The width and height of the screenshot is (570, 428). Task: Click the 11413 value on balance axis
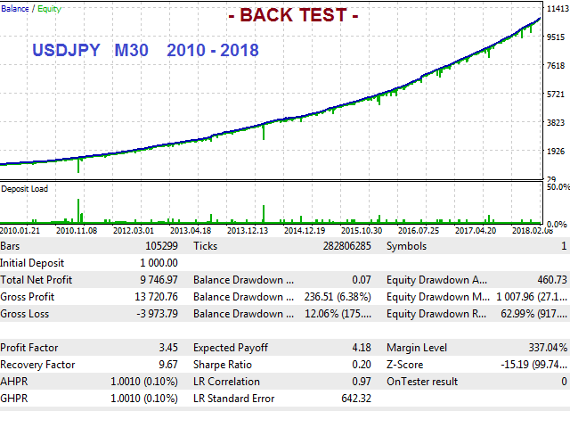558,9
